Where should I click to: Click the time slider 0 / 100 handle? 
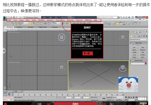coord(15,91)
